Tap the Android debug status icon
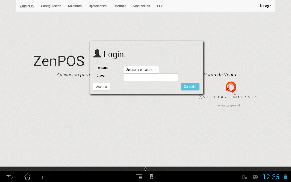Image resolution: width=291 pixels, height=182 pixels. 255,177
